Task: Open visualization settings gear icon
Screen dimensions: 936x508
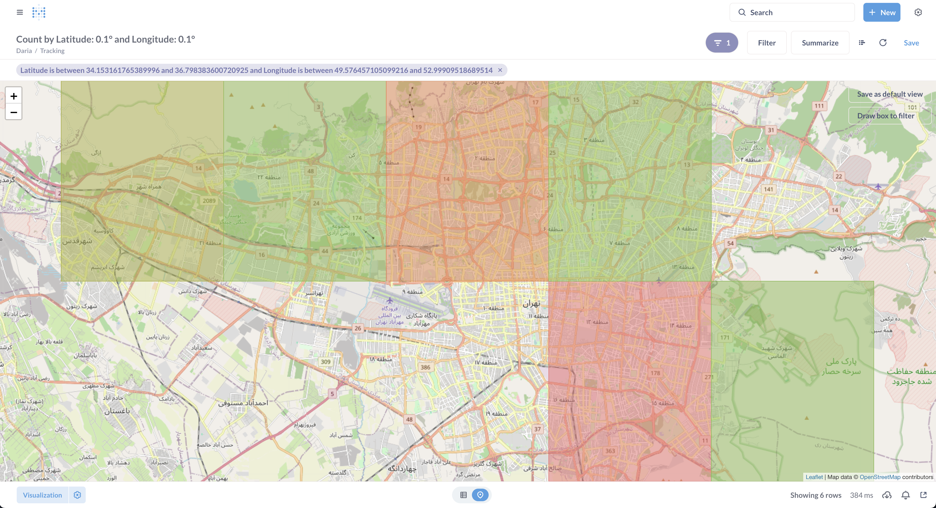Action: tap(77, 495)
